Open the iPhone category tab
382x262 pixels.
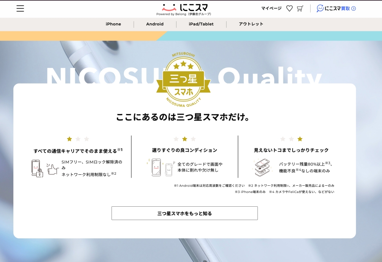[113, 24]
